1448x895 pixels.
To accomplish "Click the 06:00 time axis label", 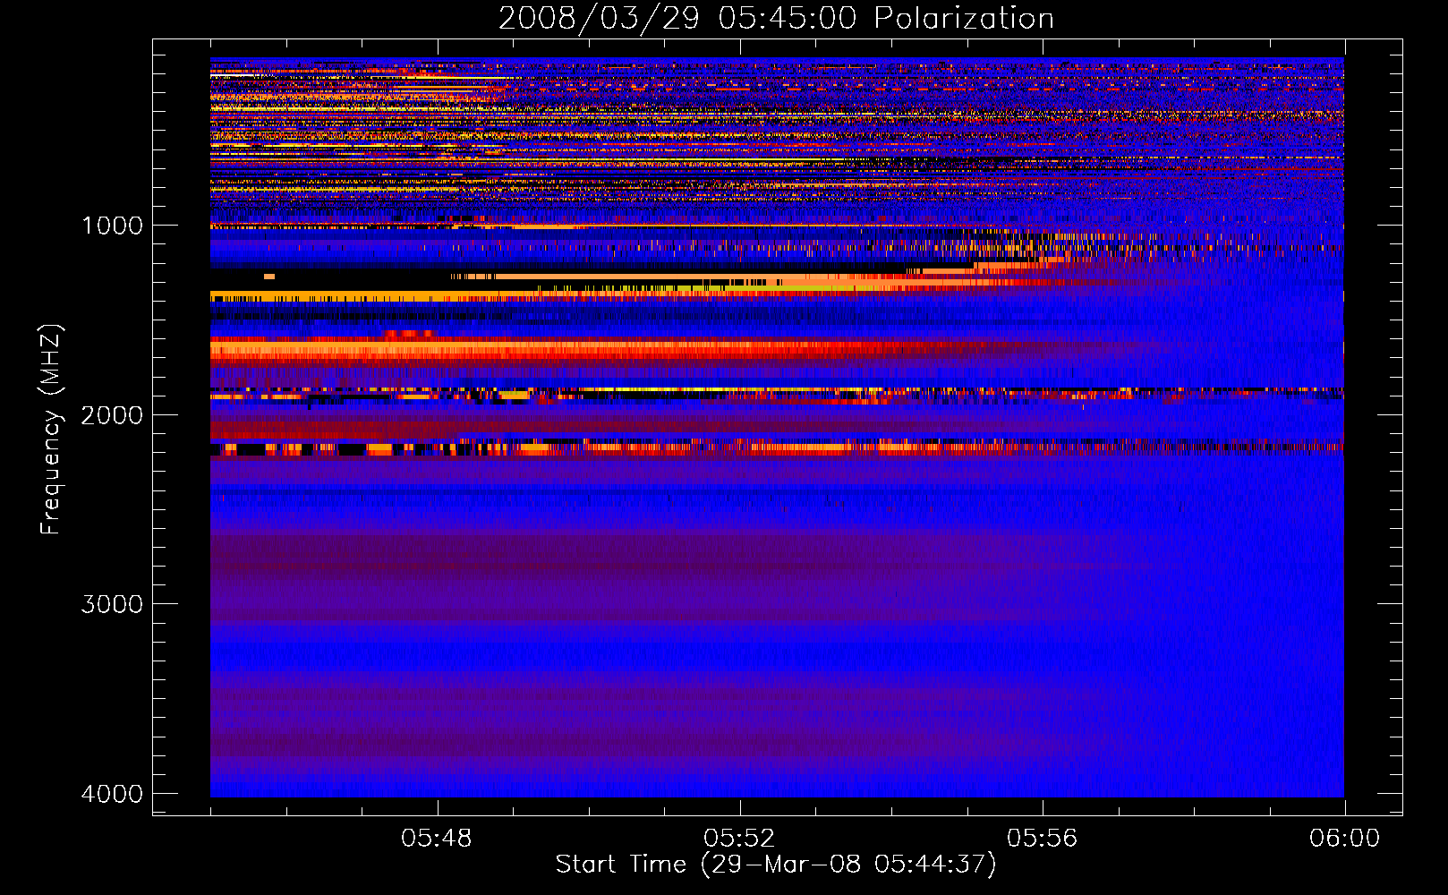I will click(x=1344, y=839).
